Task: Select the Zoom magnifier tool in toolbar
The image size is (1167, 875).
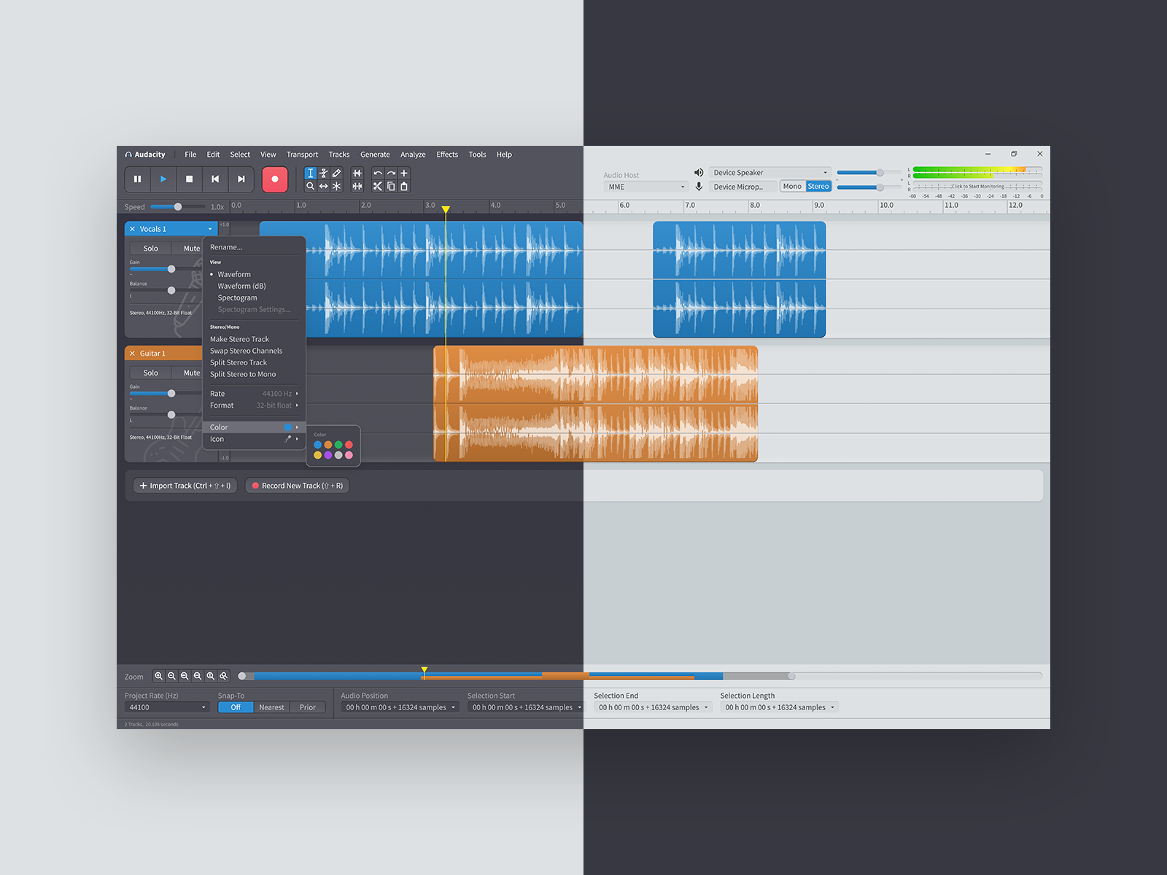Action: coord(310,186)
